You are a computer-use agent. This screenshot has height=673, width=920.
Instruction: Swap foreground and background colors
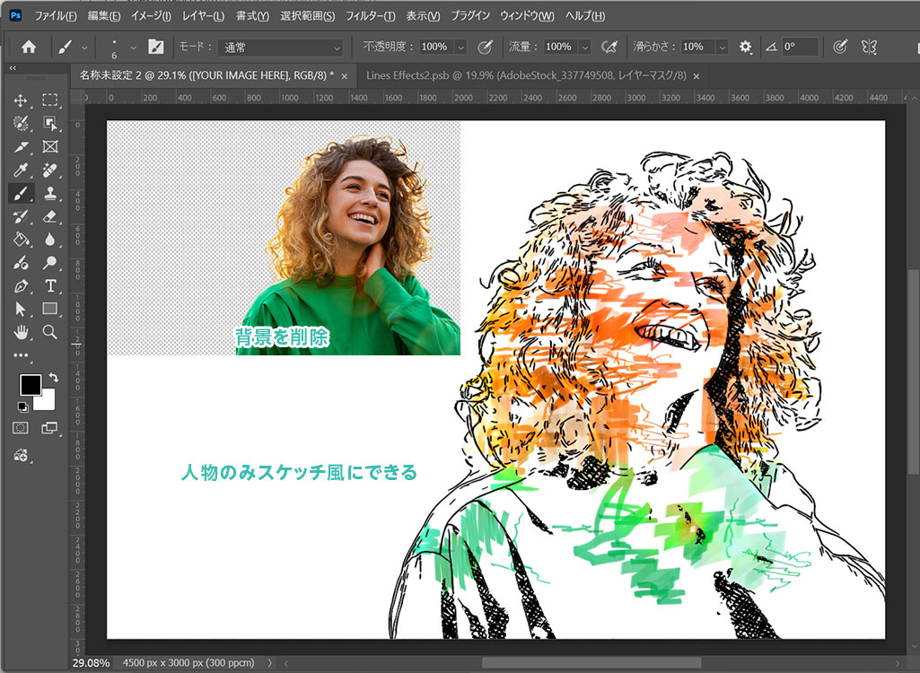[52, 378]
